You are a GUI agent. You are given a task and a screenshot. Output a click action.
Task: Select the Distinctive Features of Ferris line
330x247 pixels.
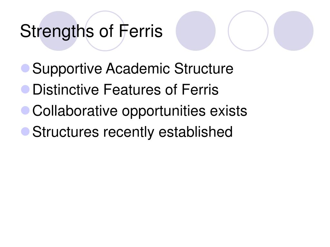[x=125, y=90]
